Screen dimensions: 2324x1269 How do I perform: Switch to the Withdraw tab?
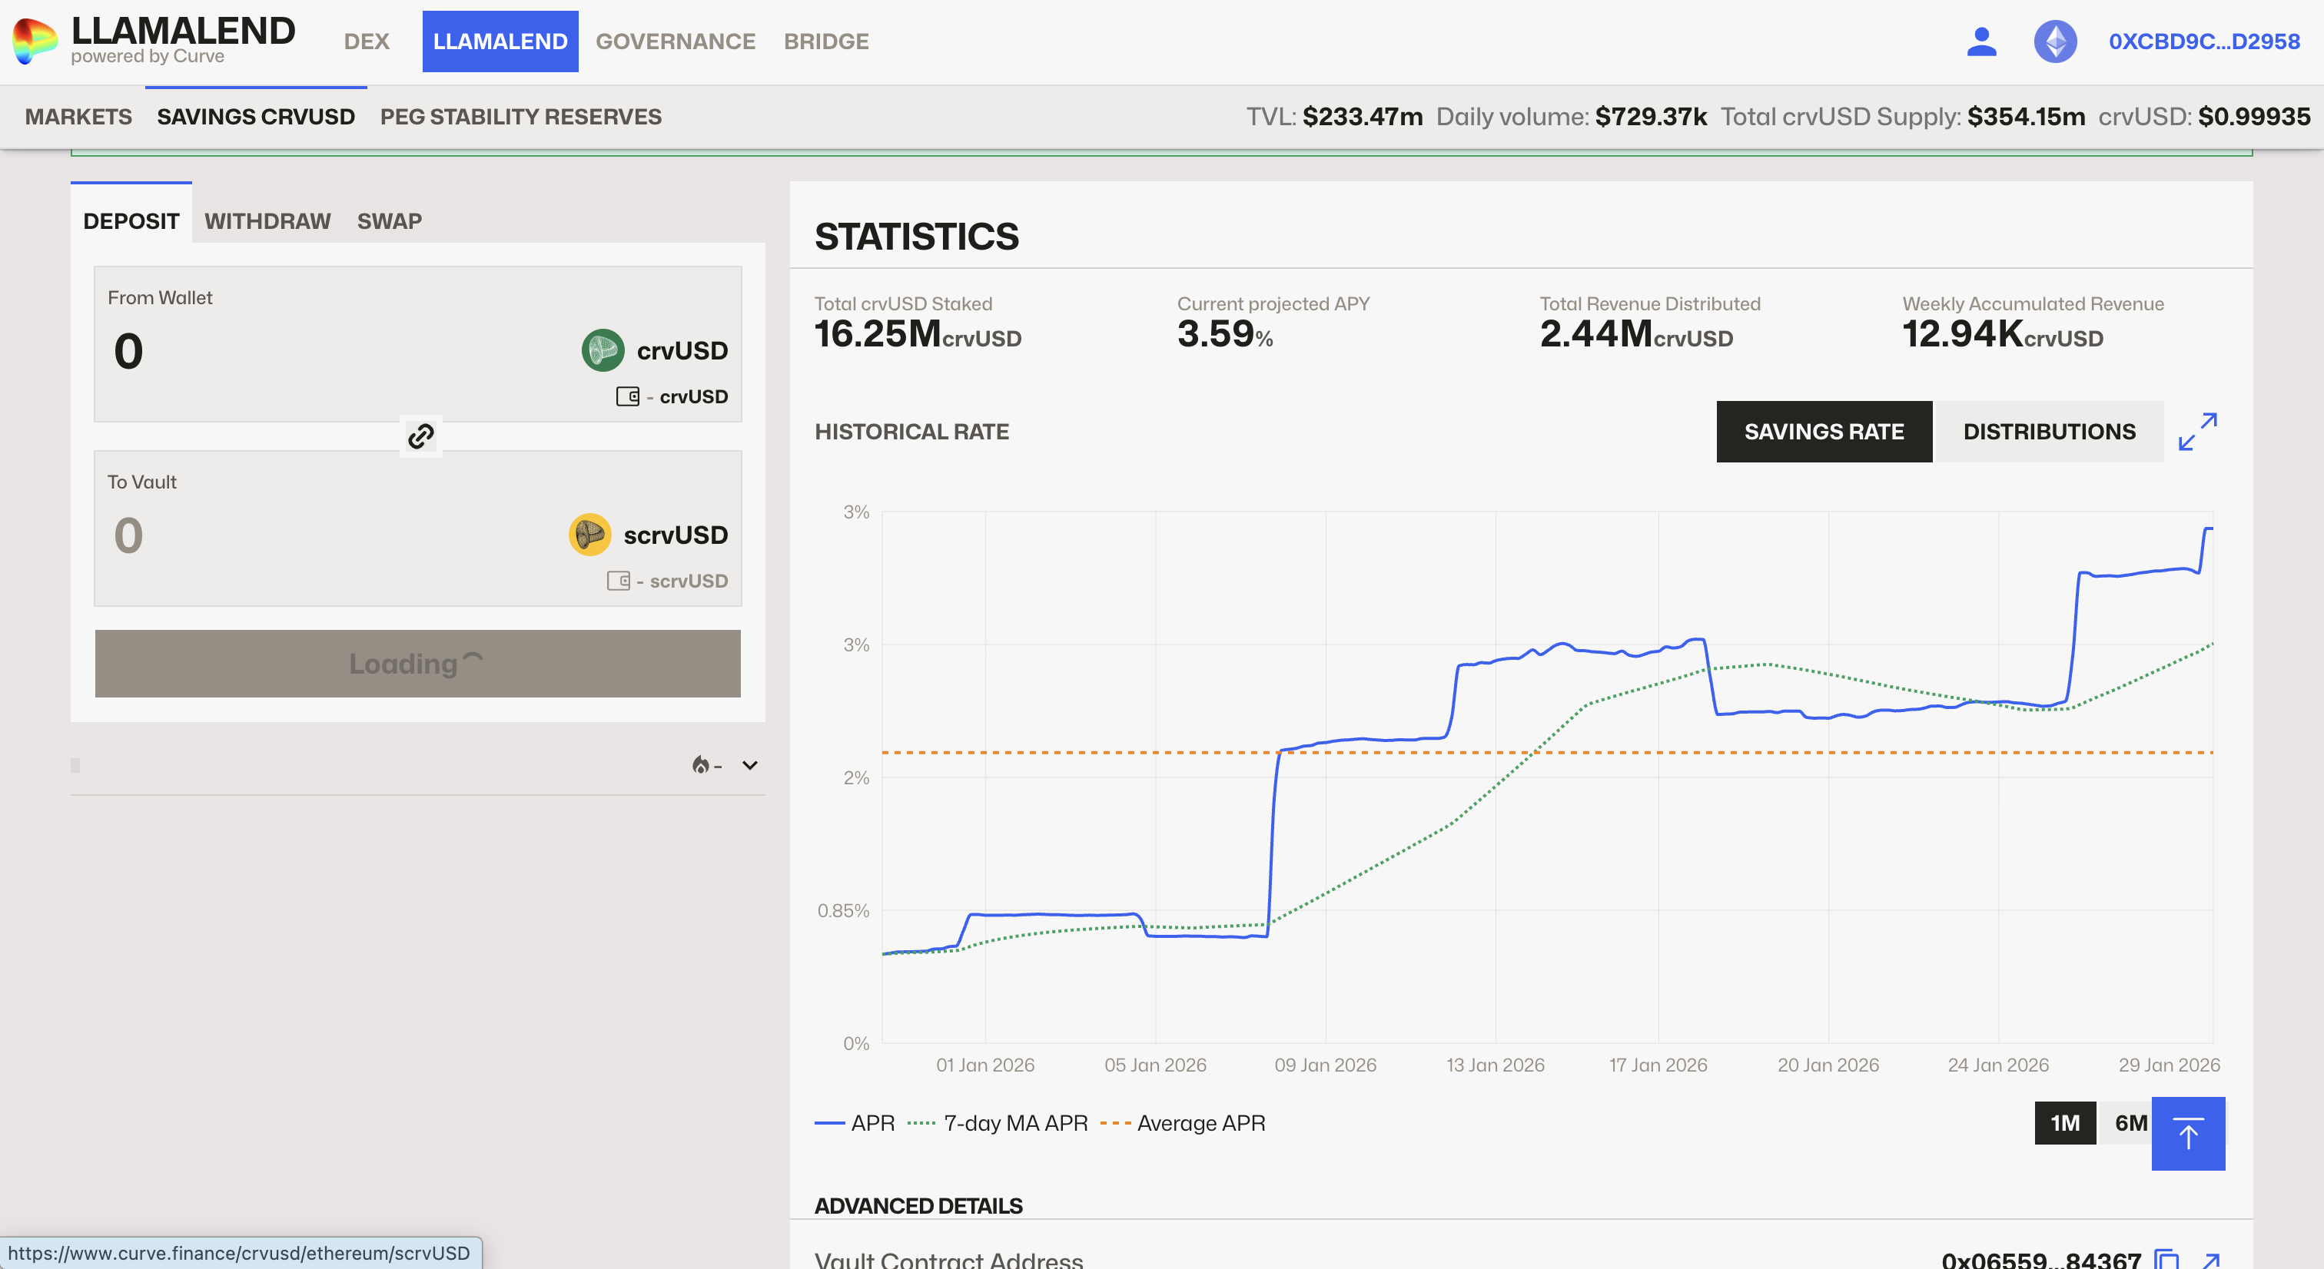[x=267, y=221]
